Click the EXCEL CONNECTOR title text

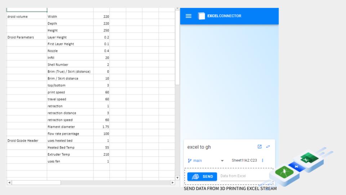point(224,16)
